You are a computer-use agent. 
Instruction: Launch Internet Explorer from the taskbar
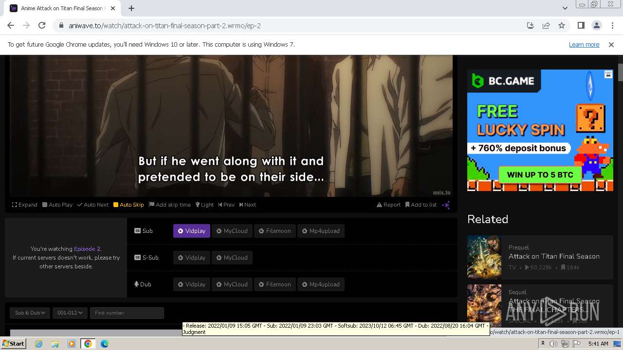(38, 344)
